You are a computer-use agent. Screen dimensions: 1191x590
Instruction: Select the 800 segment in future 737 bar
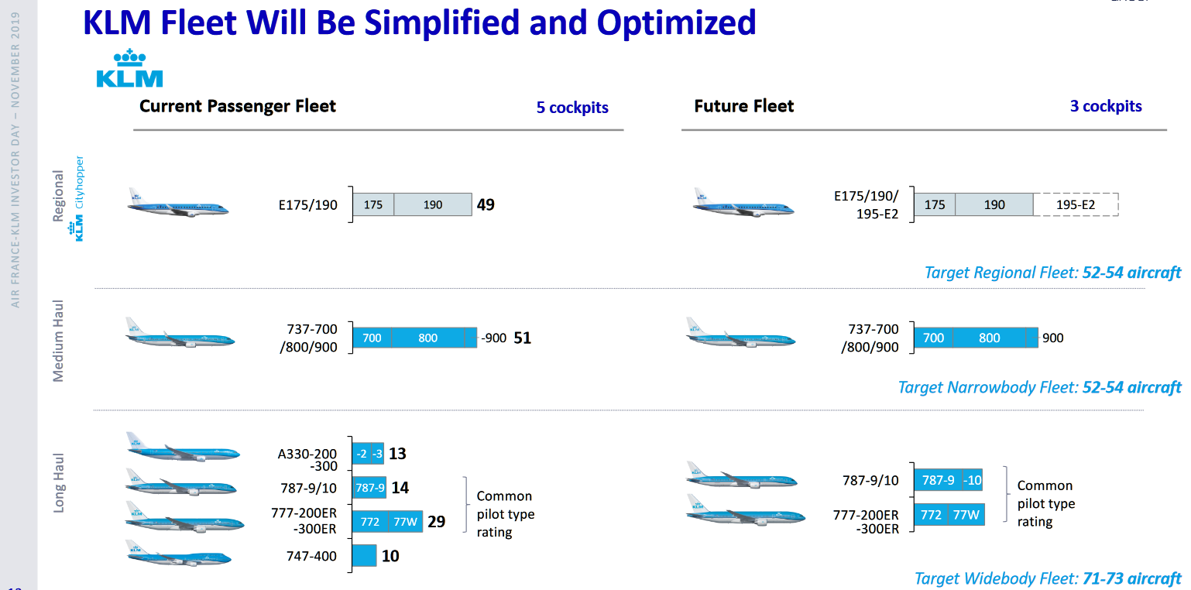tap(989, 338)
